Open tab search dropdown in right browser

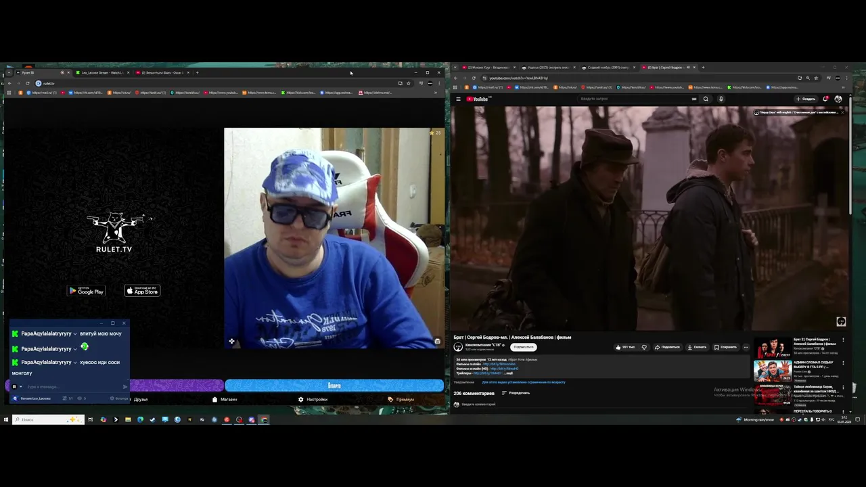[x=455, y=68]
